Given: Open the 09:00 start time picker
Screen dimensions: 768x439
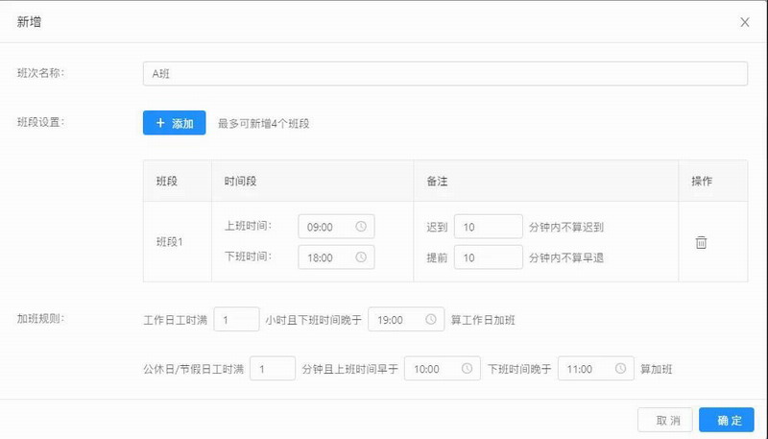Looking at the screenshot, I should (326, 227).
